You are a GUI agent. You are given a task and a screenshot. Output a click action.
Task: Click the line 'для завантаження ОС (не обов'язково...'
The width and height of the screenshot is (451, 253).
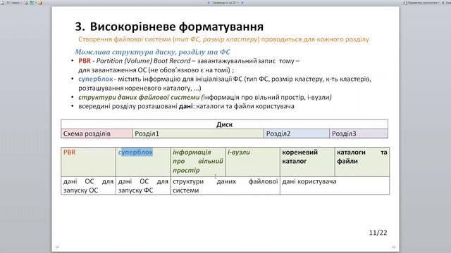click(x=156, y=70)
